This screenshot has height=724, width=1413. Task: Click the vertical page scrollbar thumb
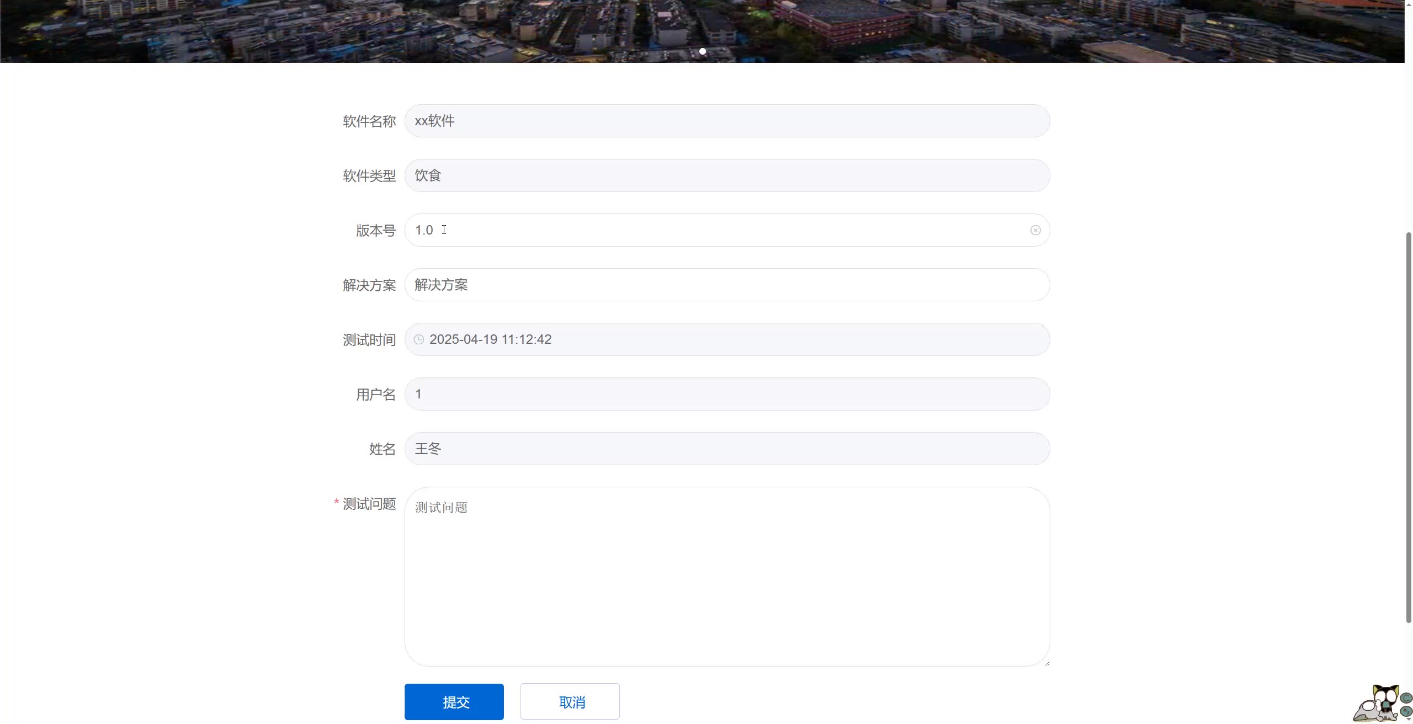[1409, 428]
